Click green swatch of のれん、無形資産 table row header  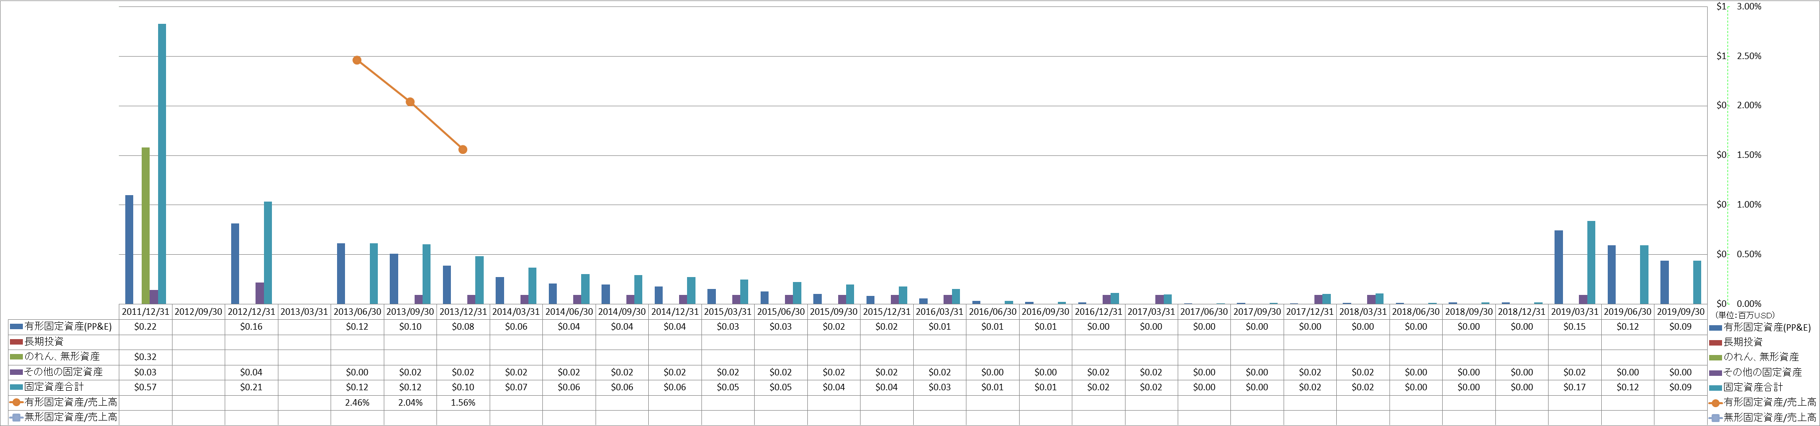pyautogui.click(x=16, y=357)
